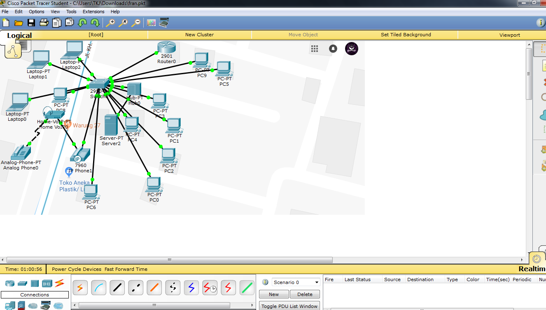
Task: Click the Analog Phone0 device
Action: tap(21, 153)
